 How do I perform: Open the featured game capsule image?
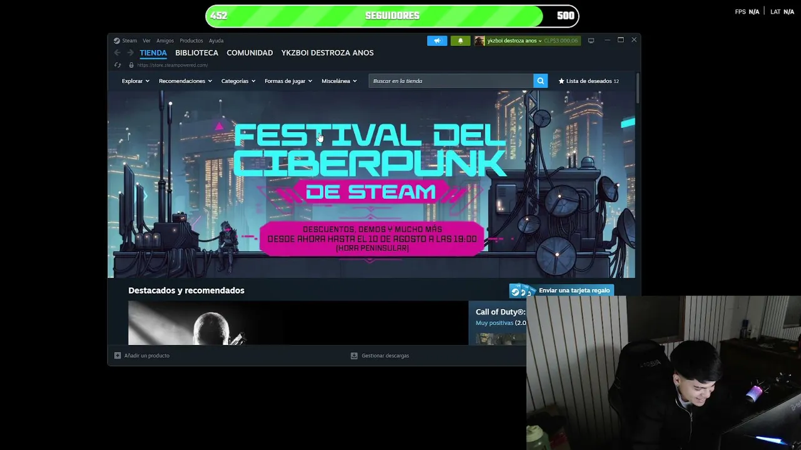(298, 323)
